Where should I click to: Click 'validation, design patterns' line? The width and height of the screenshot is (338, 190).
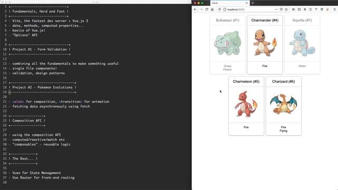[x=39, y=73]
